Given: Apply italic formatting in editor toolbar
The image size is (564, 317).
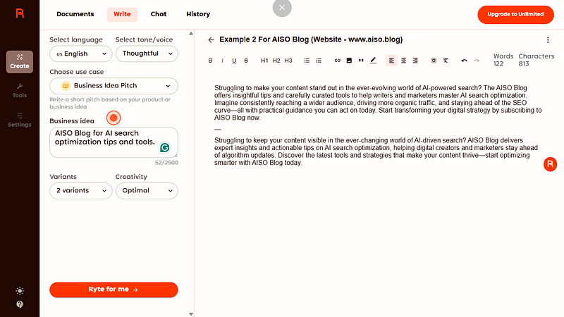Looking at the screenshot, I should tap(222, 61).
